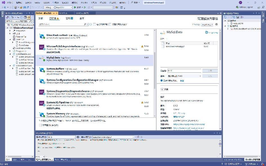Check the select-all projects header checkbox

[x=163, y=43]
